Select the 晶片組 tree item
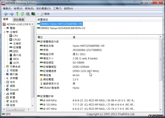 [x=17, y=55]
